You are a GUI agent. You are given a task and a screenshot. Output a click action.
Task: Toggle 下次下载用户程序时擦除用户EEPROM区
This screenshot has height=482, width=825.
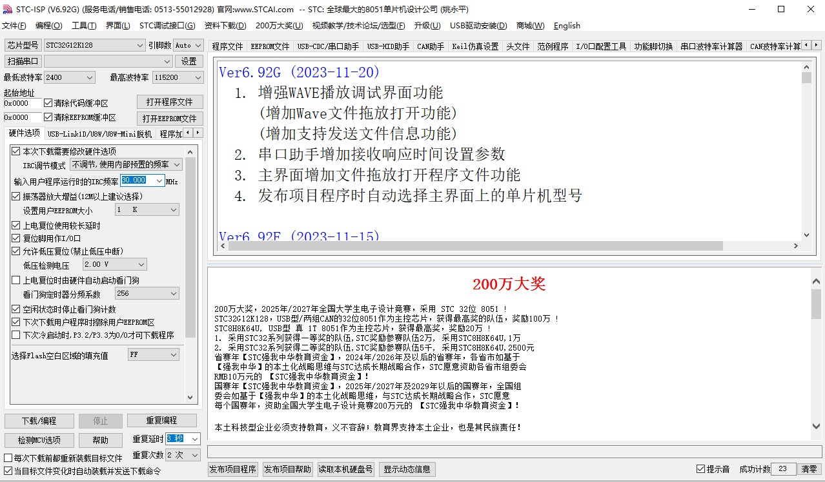(x=16, y=322)
